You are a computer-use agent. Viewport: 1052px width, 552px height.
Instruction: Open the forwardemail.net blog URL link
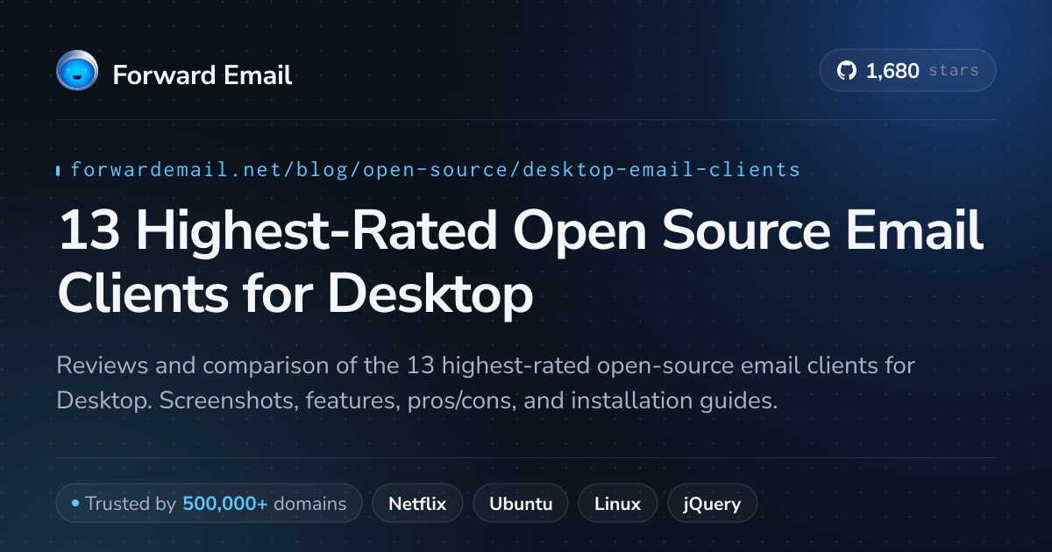[x=436, y=170]
